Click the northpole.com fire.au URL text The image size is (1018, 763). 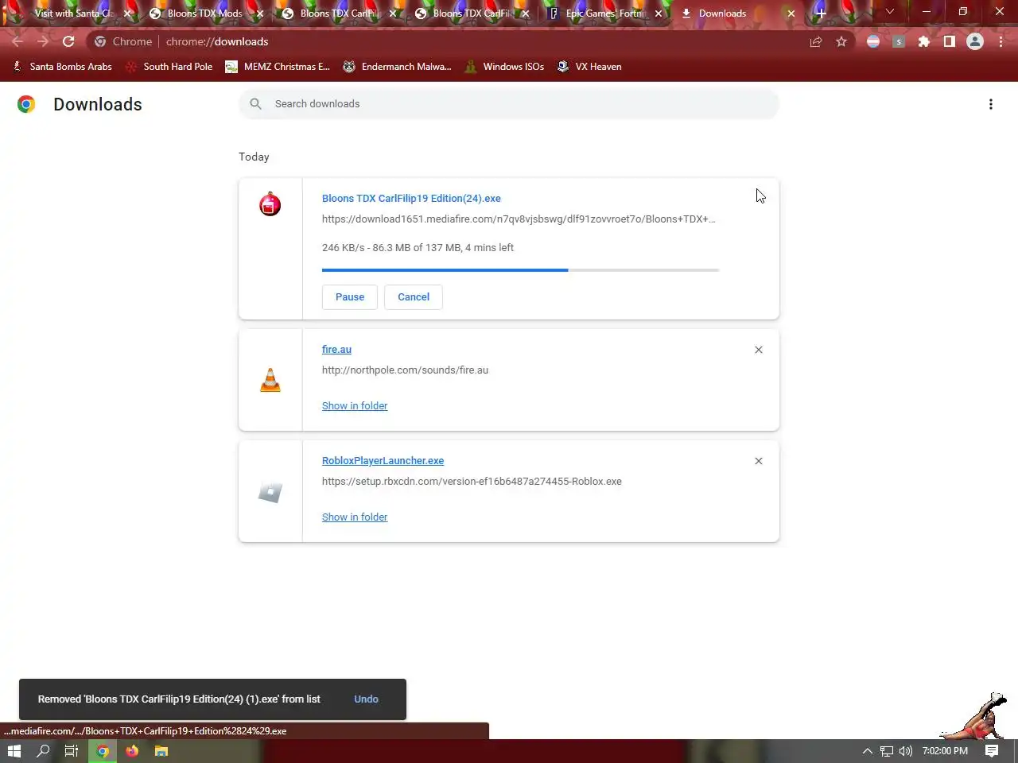click(405, 370)
